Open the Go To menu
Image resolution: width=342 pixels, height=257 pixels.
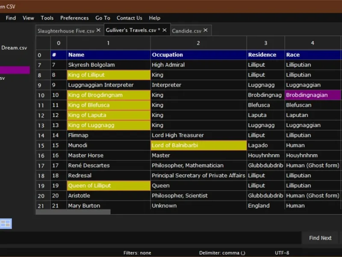click(103, 18)
